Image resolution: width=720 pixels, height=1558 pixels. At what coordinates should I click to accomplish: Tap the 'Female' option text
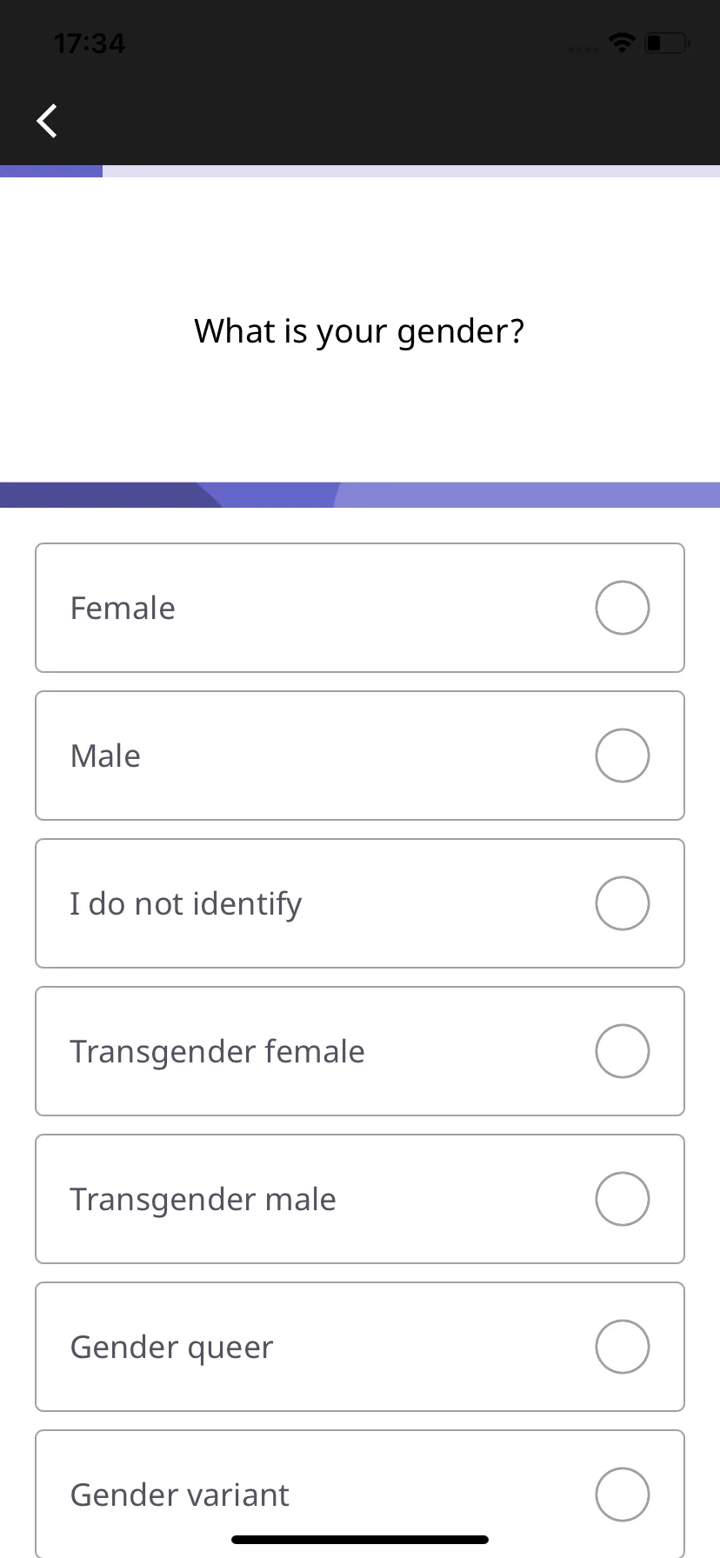[x=123, y=608]
